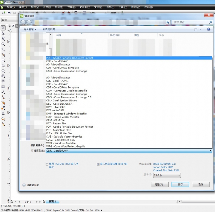Choose WPG - Corel WordPerfect Graphic format
215x212 pixels.
129,147
